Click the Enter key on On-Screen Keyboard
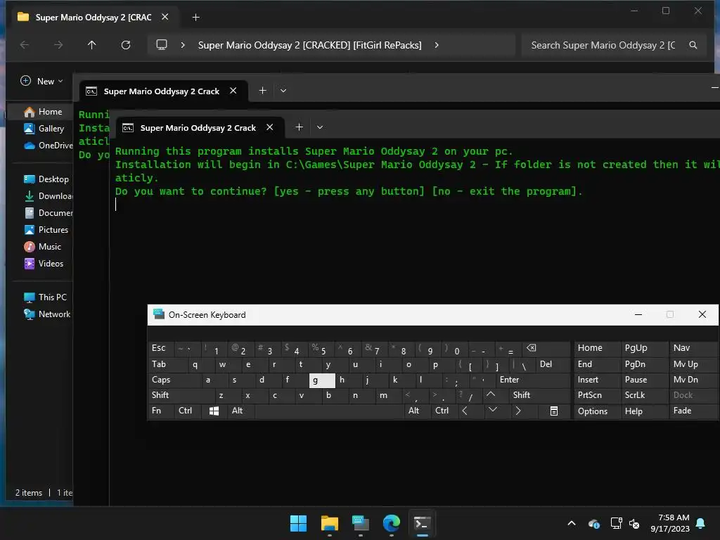 [x=533, y=380]
